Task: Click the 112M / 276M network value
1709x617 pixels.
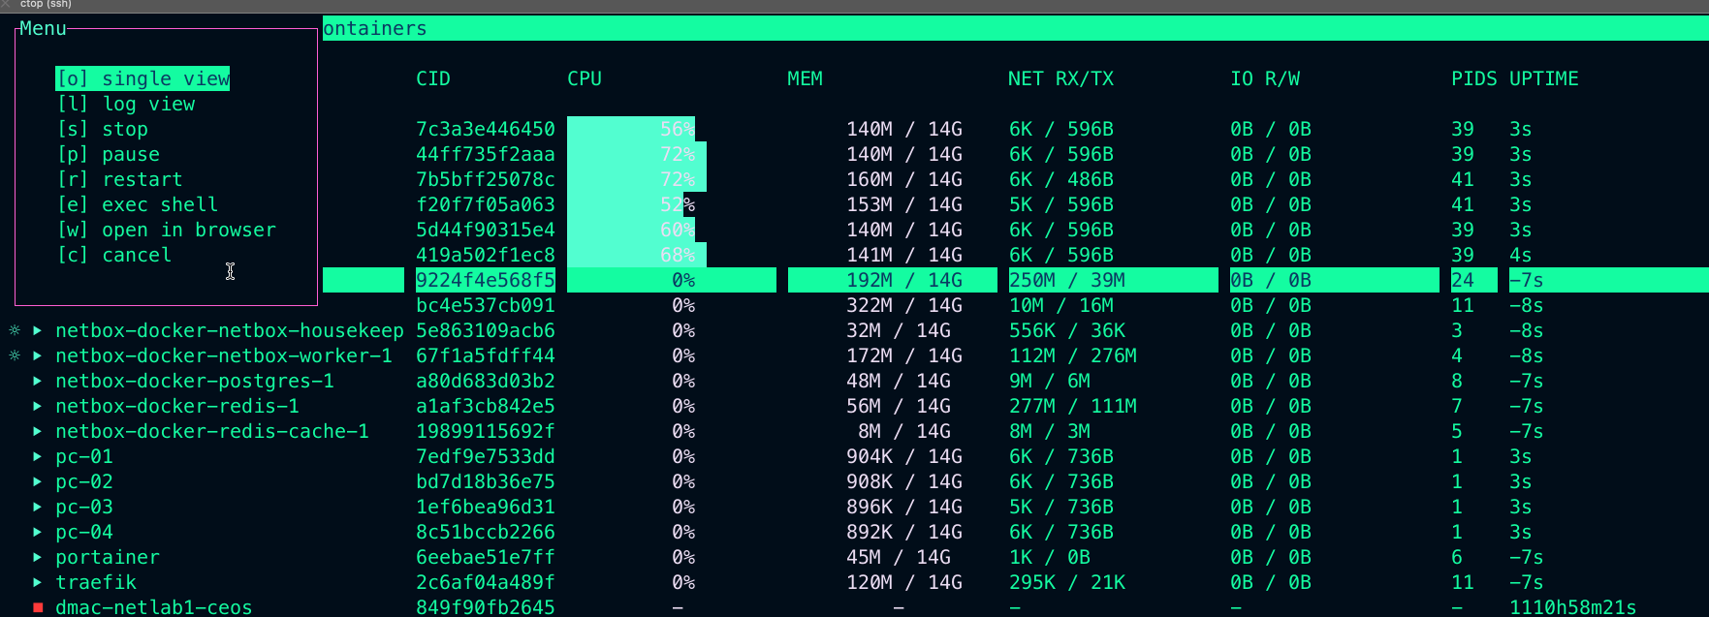Action: click(1073, 355)
